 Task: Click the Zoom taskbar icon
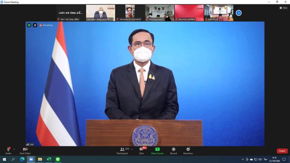coord(31,159)
